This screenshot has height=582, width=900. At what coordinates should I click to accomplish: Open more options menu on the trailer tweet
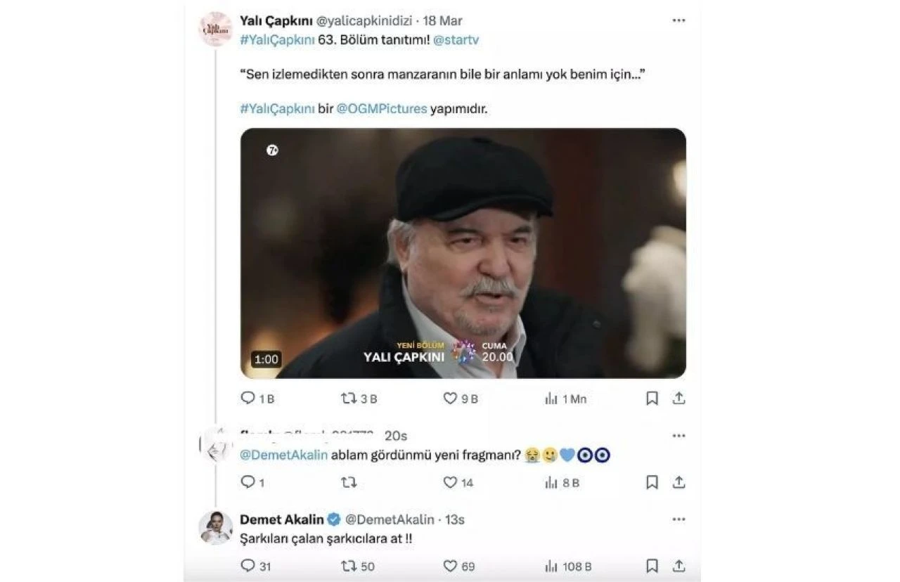(x=678, y=20)
